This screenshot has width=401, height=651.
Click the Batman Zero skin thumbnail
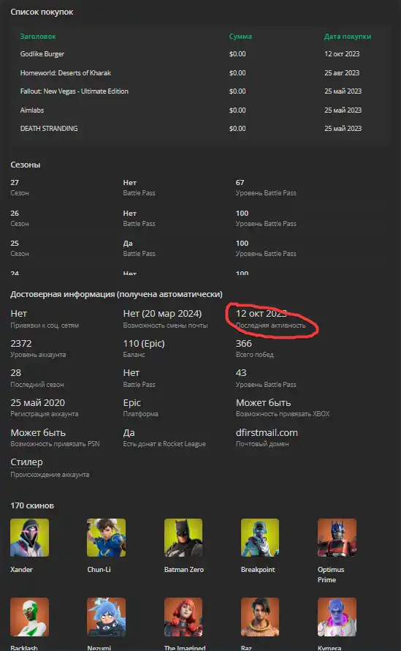[x=183, y=537]
